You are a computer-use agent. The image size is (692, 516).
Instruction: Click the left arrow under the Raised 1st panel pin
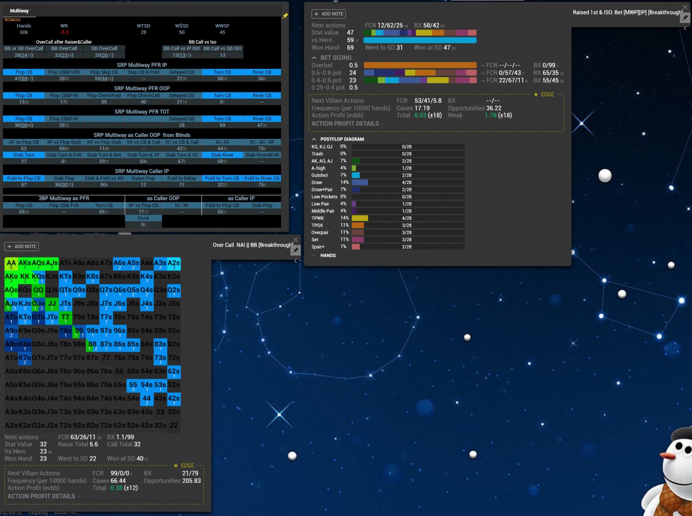tap(685, 28)
